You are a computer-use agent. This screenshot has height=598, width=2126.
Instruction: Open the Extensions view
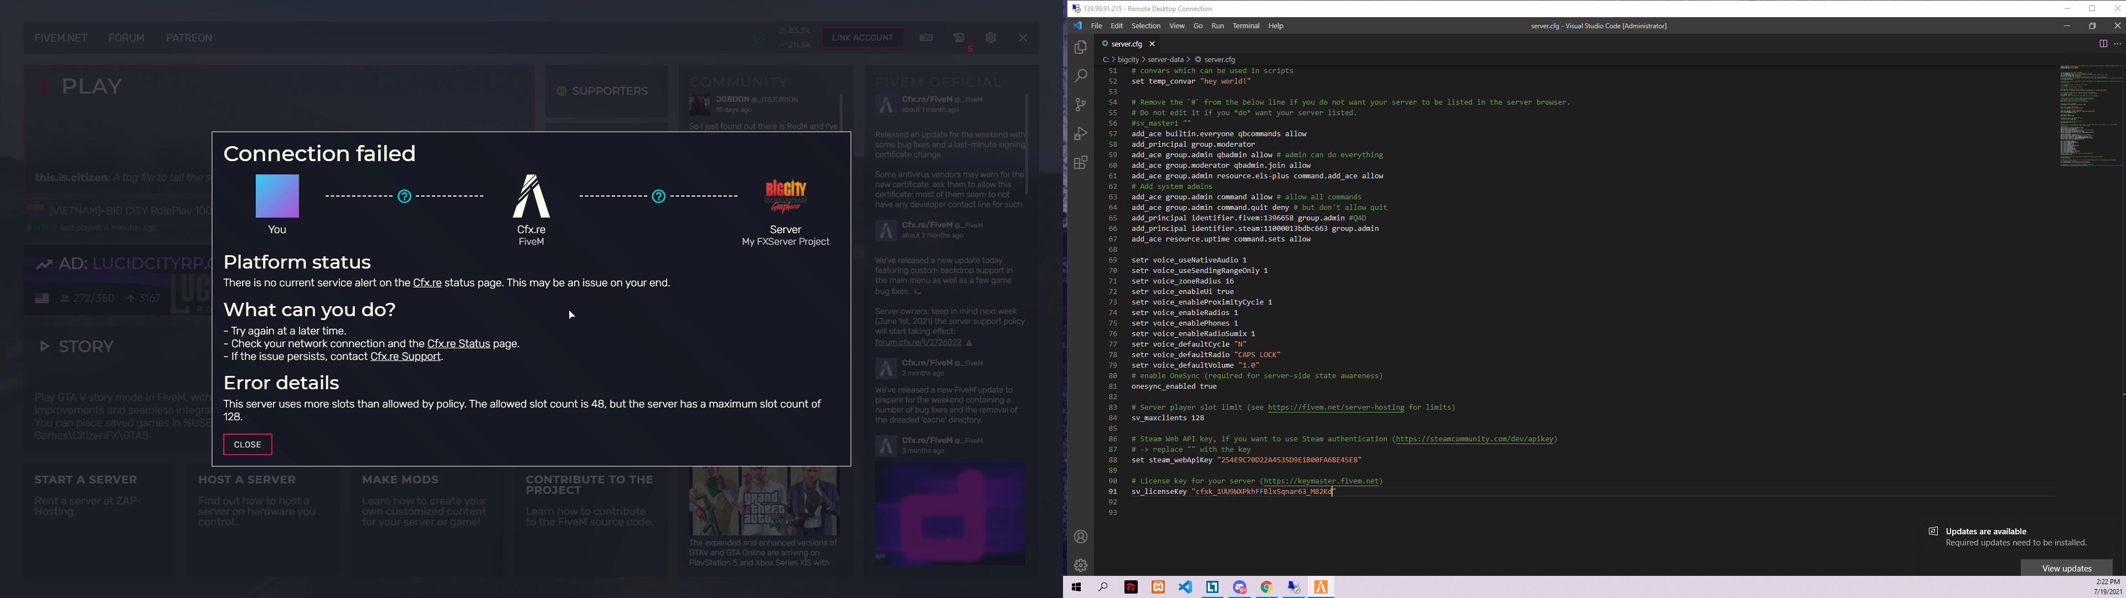tap(1080, 163)
